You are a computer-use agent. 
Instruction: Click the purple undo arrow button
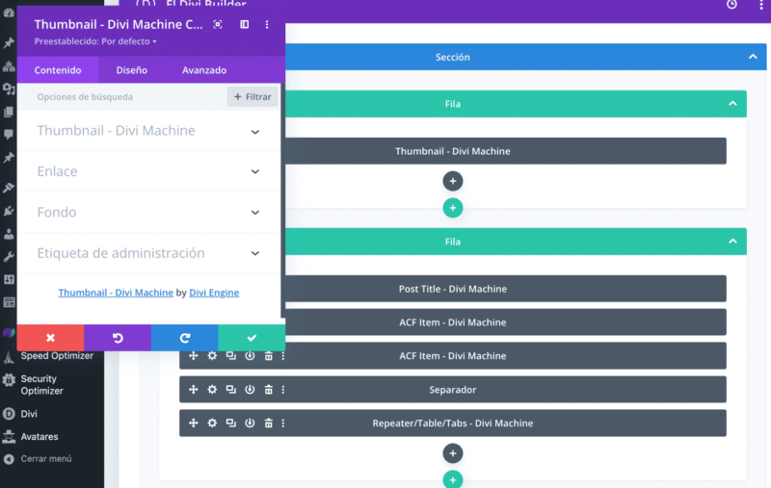coord(118,338)
